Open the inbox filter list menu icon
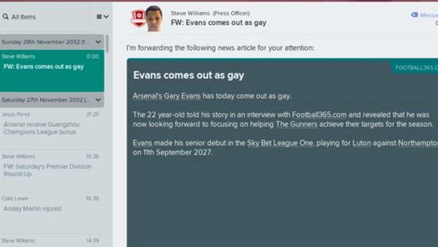Screen dimensions: 438x247 102,17
